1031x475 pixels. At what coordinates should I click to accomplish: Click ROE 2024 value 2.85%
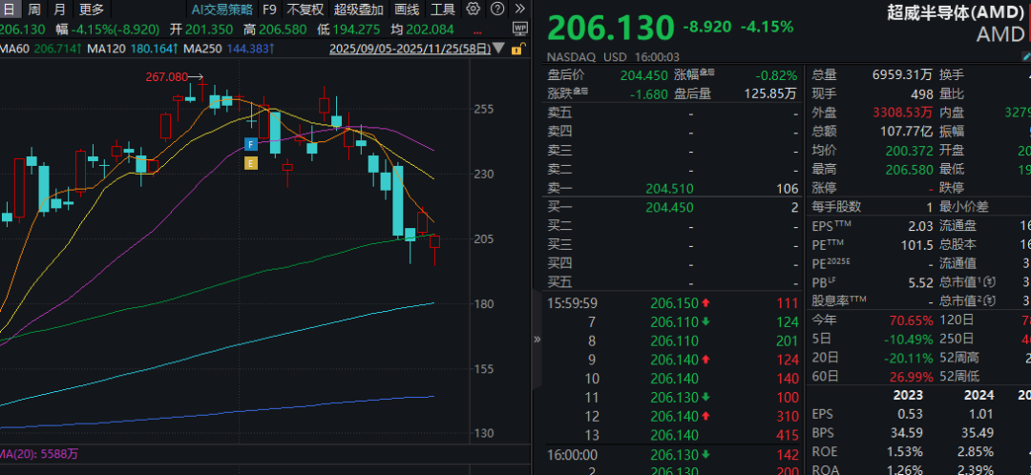coord(977,452)
